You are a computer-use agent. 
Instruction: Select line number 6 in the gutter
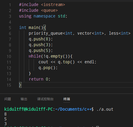pos(10,33)
